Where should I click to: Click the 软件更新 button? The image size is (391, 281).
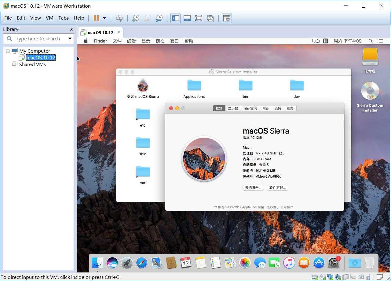[x=278, y=188]
